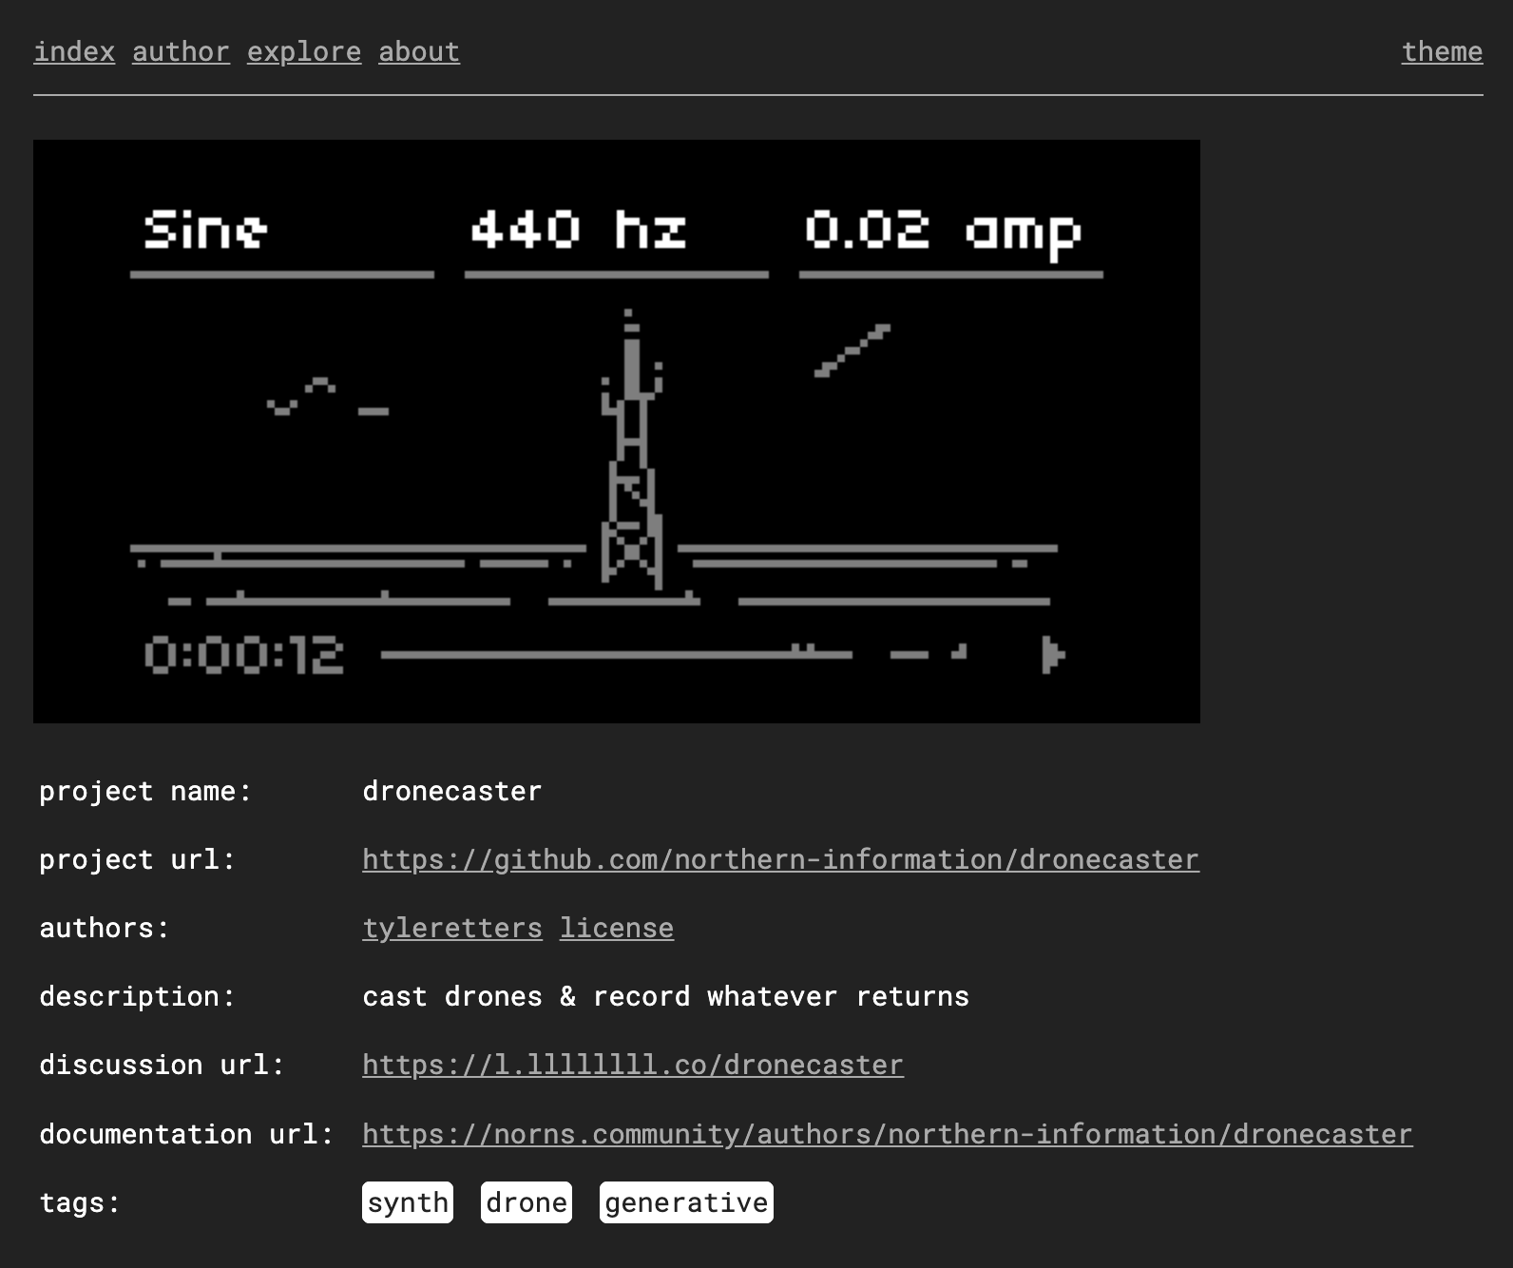1513x1268 pixels.
Task: Click the 'project url:' label
Action: tap(137, 859)
